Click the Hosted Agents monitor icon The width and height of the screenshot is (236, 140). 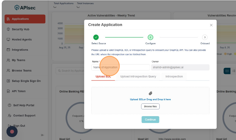(8, 39)
